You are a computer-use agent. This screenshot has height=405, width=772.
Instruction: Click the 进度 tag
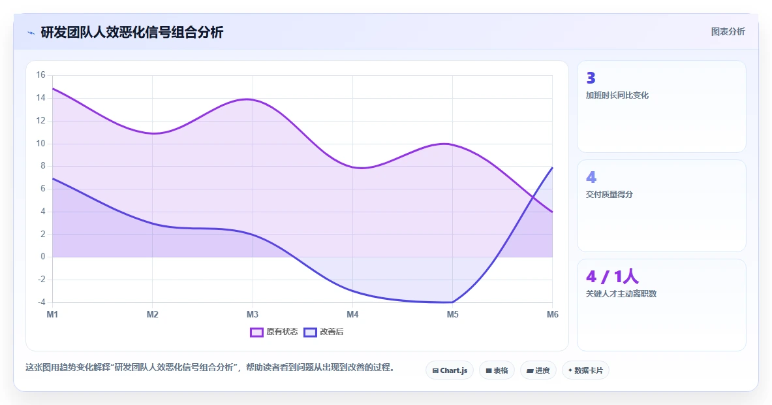[538, 370]
